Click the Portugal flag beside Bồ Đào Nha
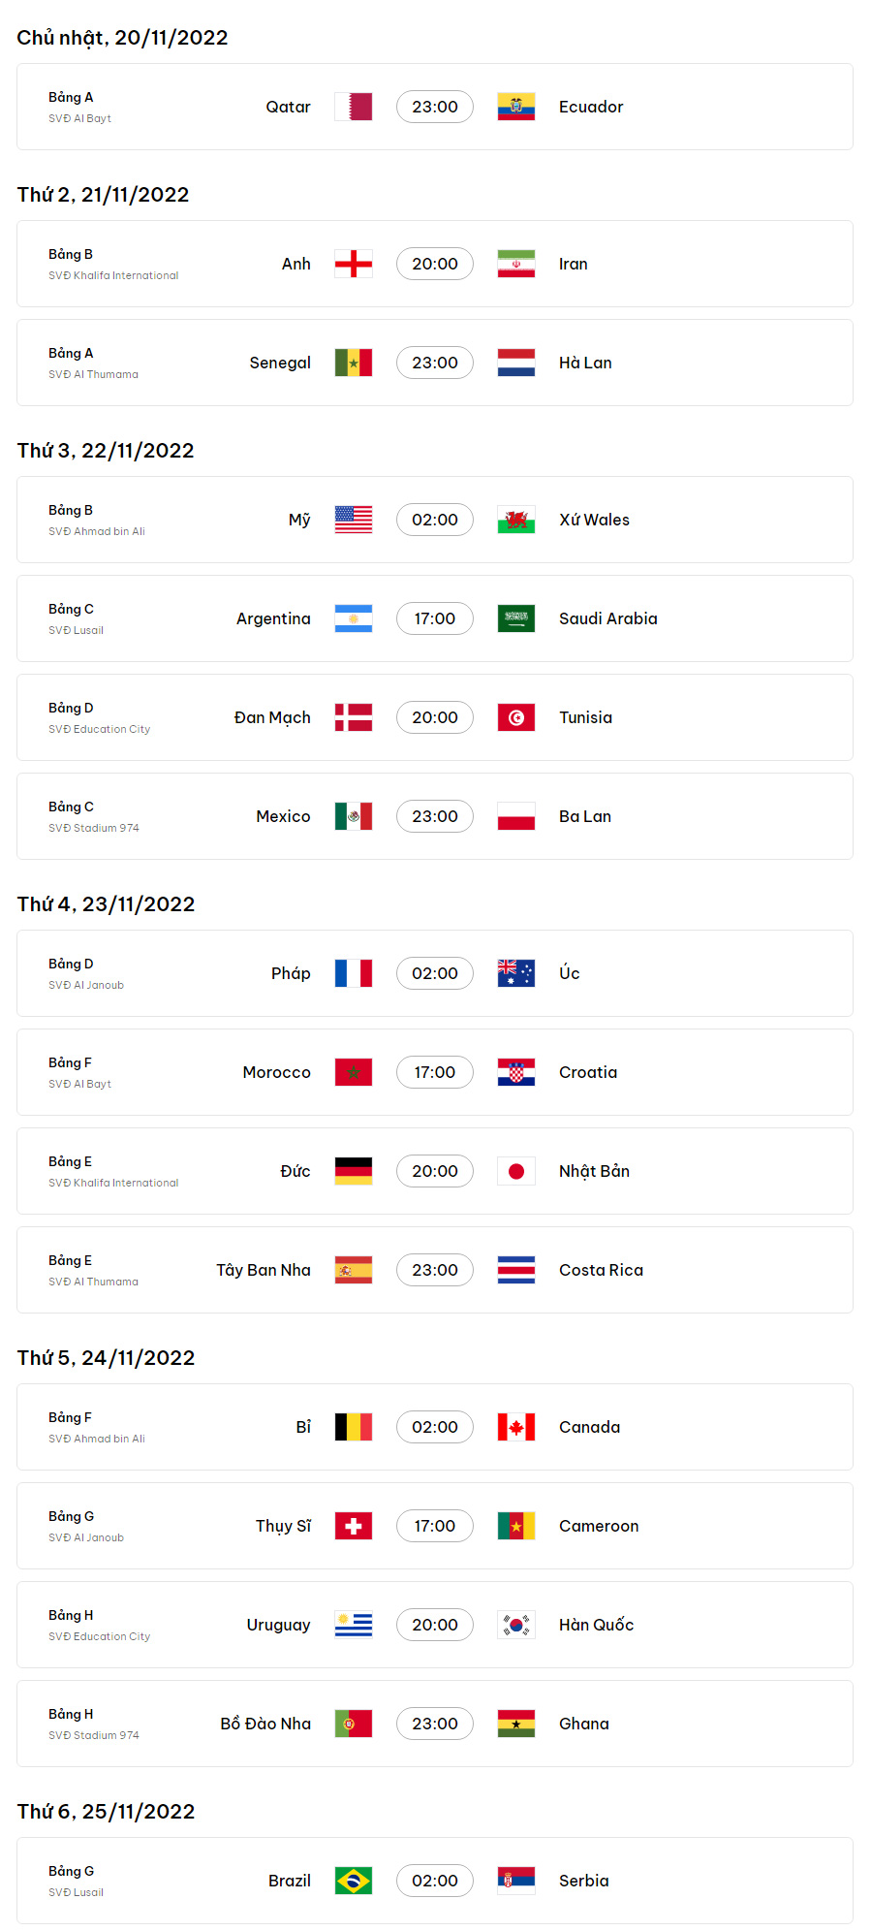Viewport: 871px width, 1931px height. (x=354, y=1724)
